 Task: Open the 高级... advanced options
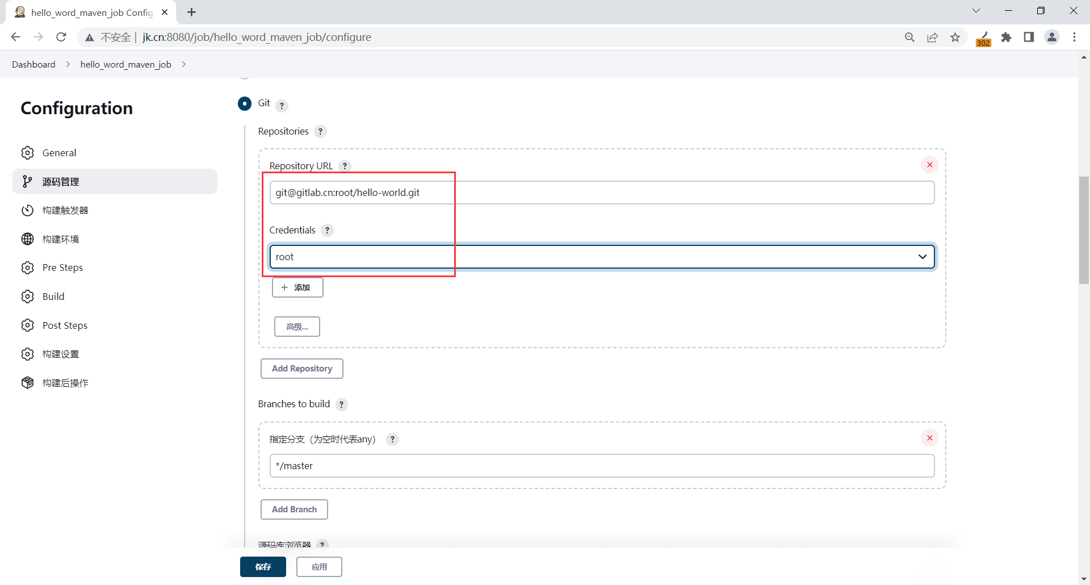(x=297, y=327)
